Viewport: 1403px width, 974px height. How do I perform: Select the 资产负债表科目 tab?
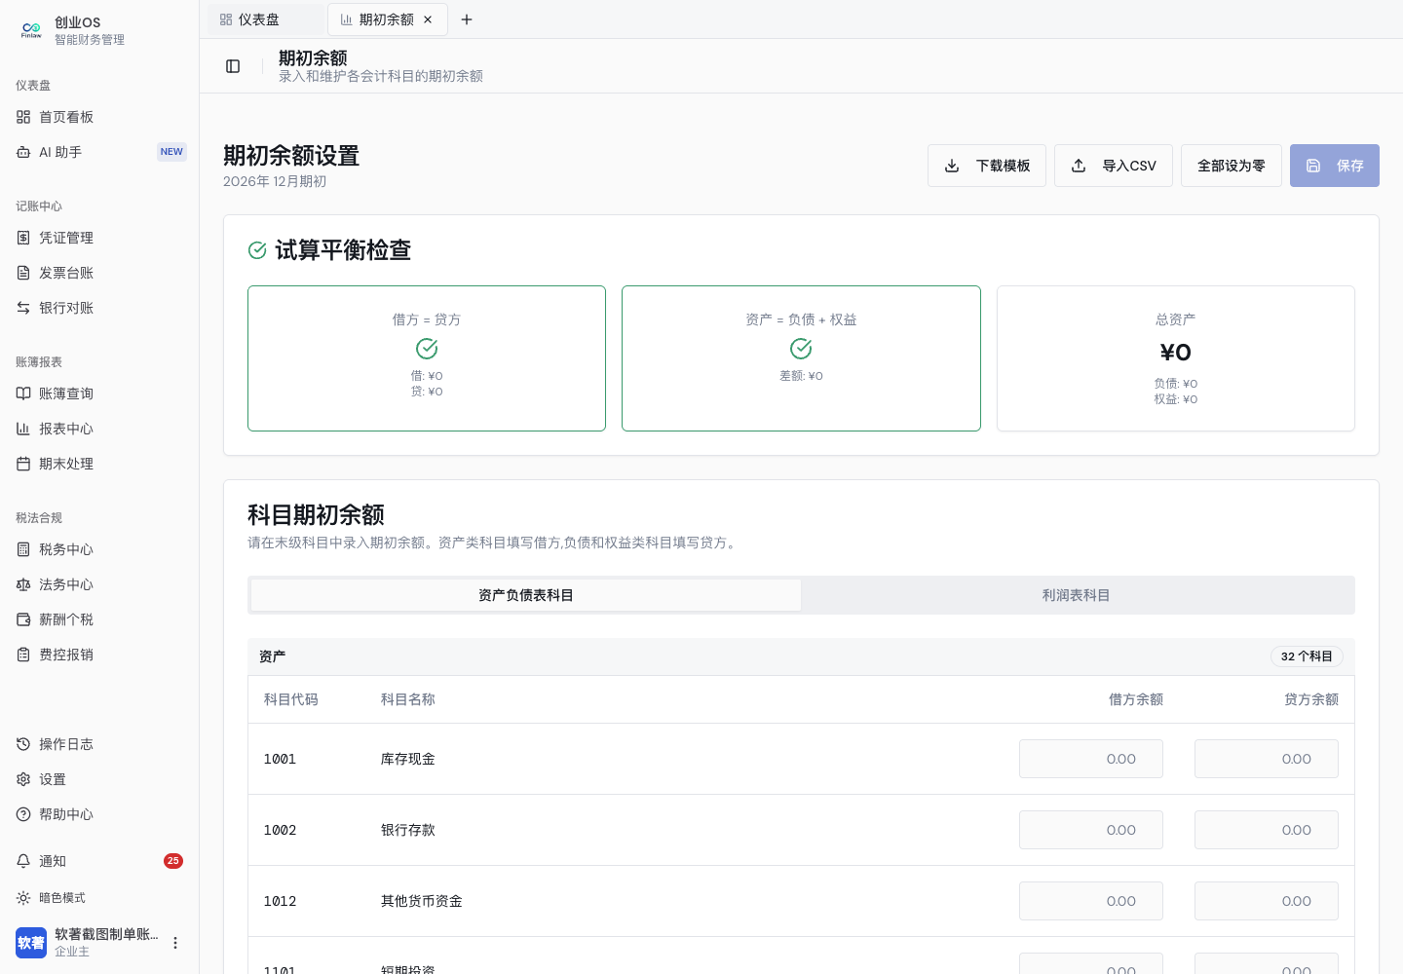[526, 595]
